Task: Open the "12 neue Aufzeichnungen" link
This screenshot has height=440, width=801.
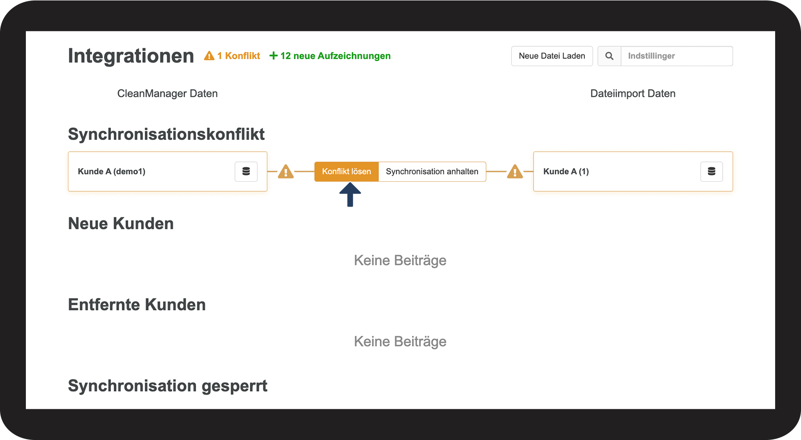Action: pyautogui.click(x=335, y=56)
